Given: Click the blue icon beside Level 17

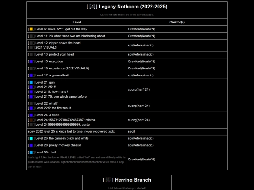Looking at the screenshot, I should (x=31, y=76).
